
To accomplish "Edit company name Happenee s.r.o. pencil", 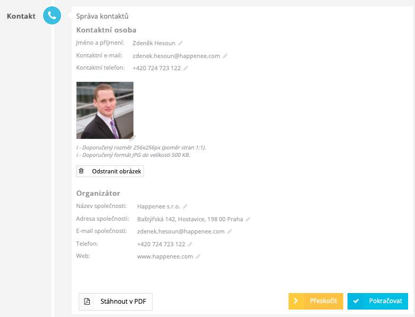I will (x=185, y=206).
